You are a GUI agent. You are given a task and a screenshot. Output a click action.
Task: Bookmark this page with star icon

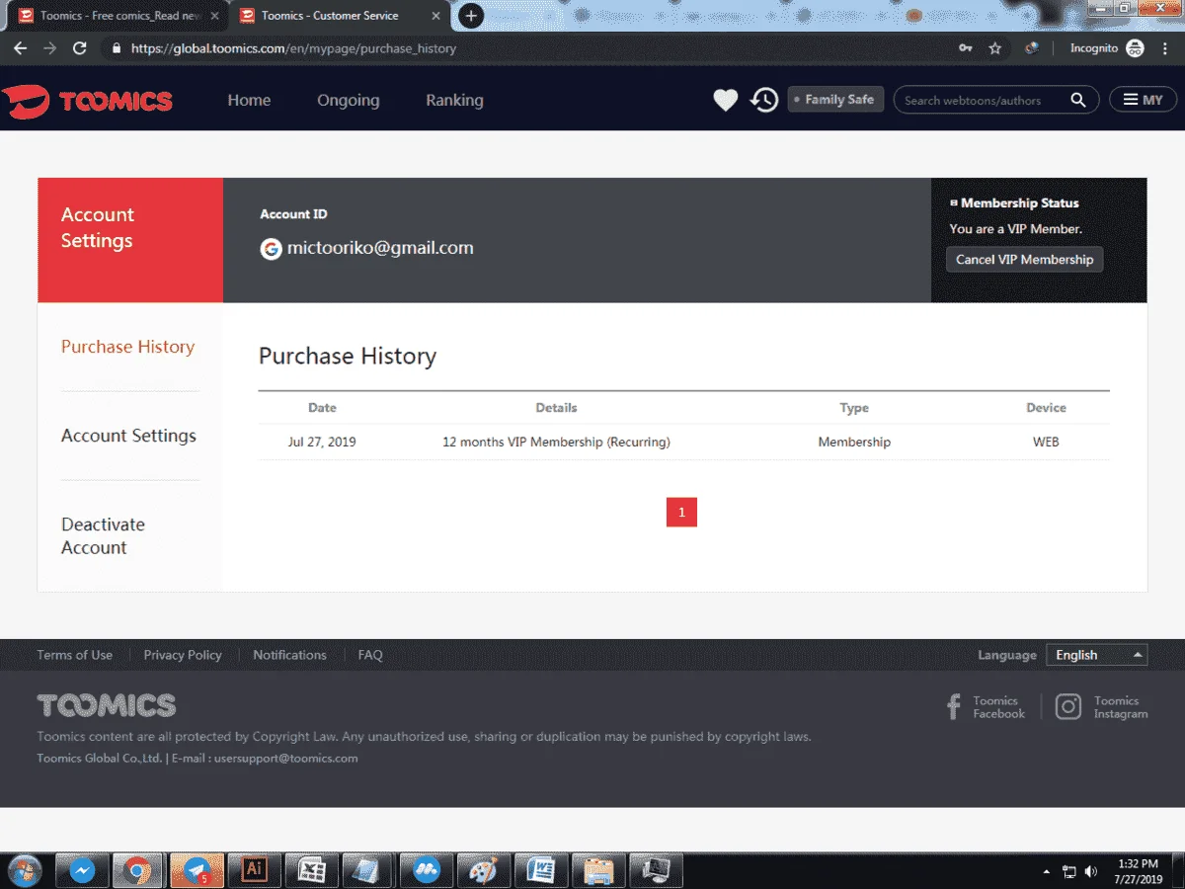[995, 47]
